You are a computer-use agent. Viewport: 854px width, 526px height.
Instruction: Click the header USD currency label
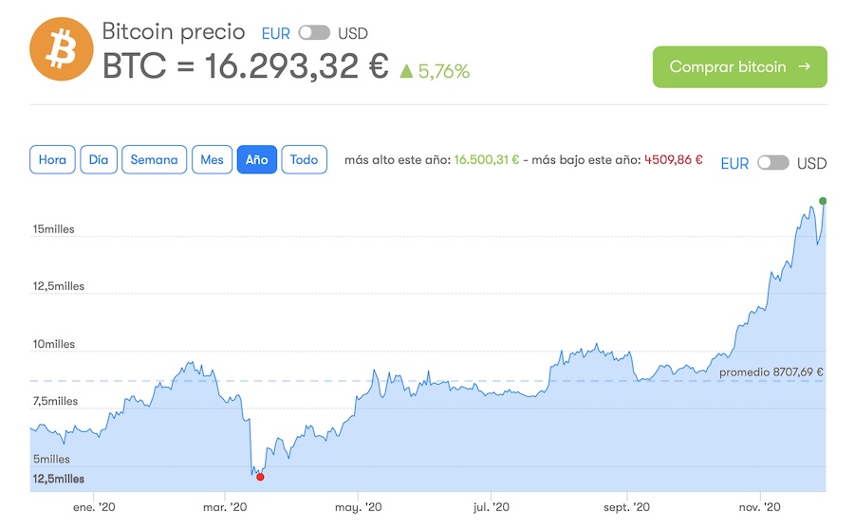[x=353, y=34]
